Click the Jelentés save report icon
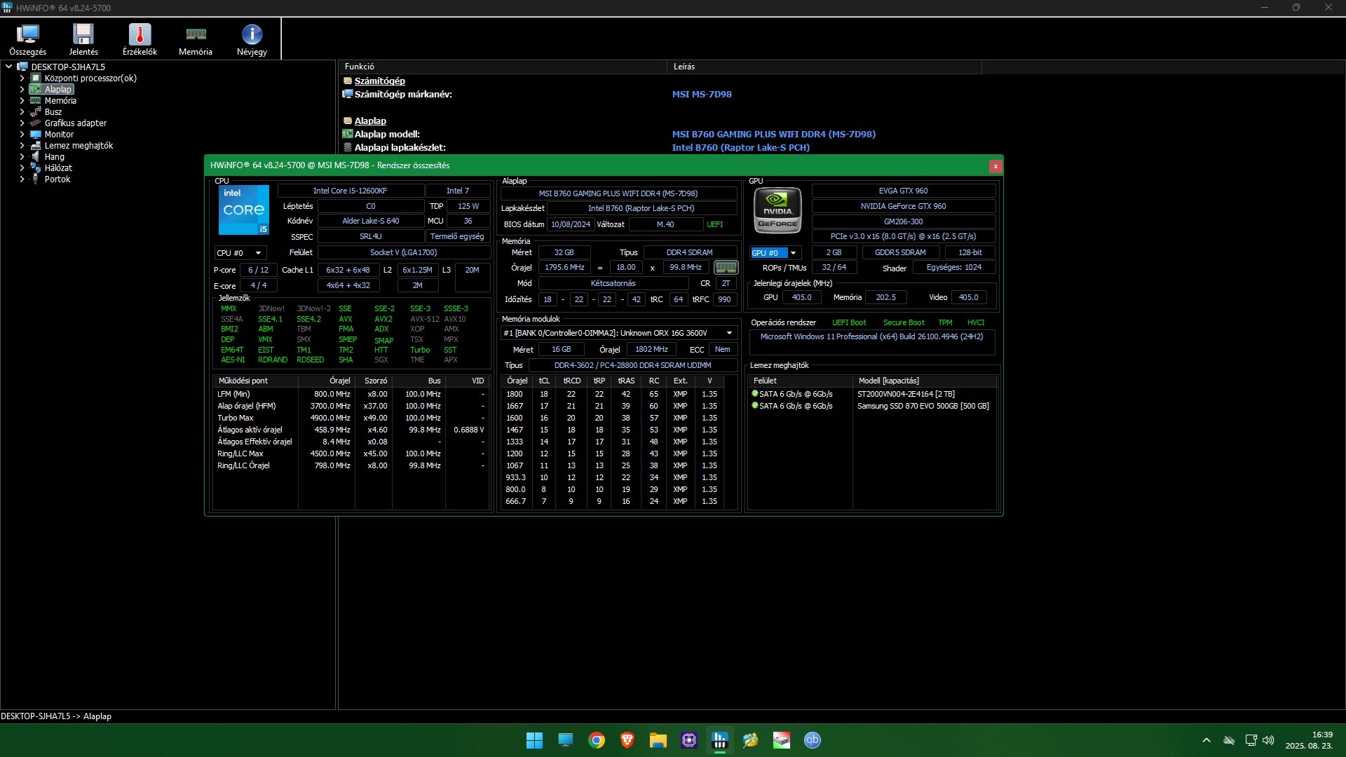 pos(83,39)
